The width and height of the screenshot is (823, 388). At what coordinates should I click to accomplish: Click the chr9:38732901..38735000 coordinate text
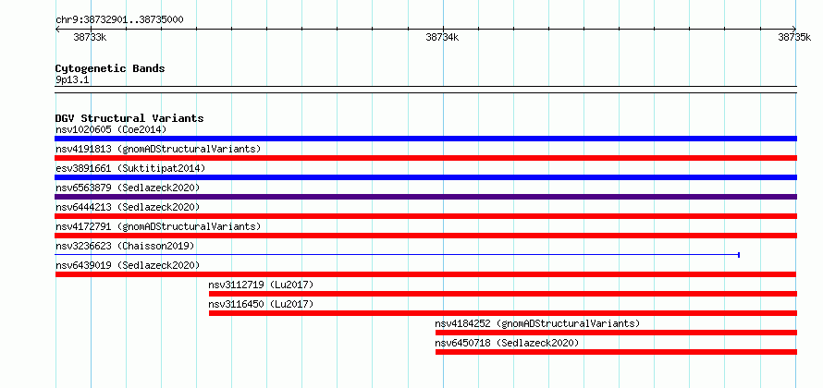click(119, 20)
